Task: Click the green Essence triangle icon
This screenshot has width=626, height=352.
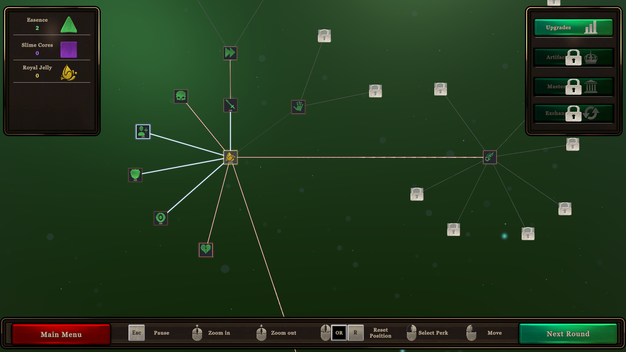Action: pyautogui.click(x=69, y=25)
